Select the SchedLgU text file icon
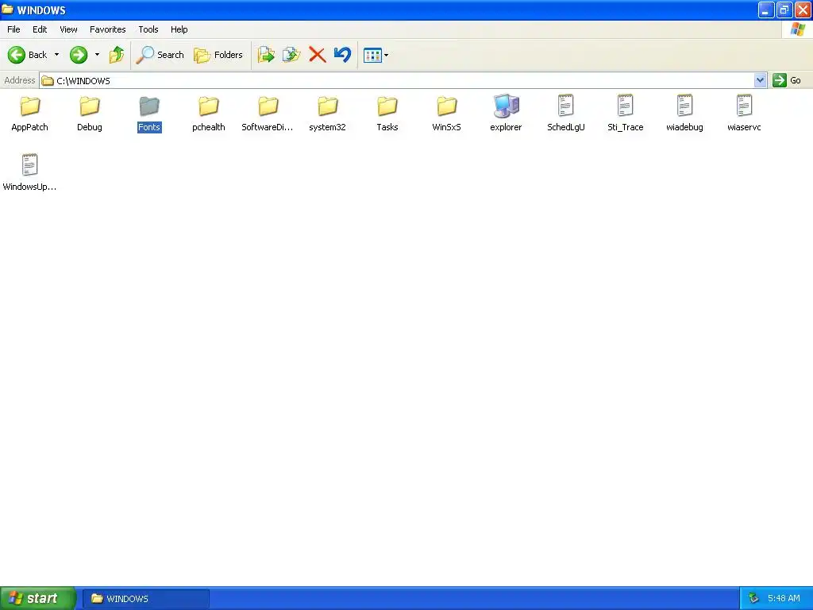This screenshot has width=813, height=610. (x=565, y=106)
